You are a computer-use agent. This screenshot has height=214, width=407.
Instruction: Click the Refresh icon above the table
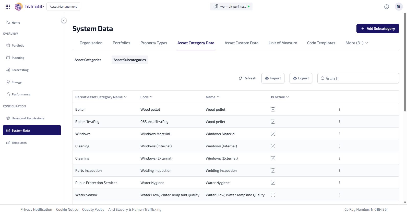pyautogui.click(x=241, y=78)
